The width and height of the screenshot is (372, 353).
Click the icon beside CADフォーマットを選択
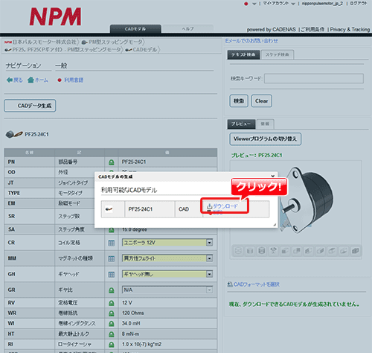click(x=230, y=284)
